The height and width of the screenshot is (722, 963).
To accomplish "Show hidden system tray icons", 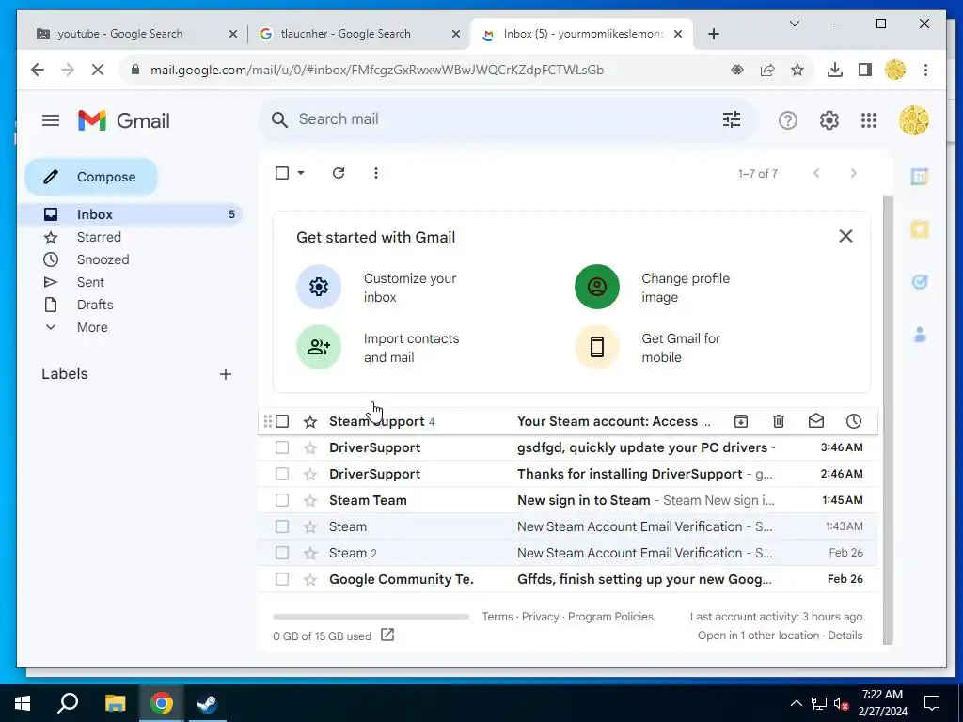I will click(796, 703).
